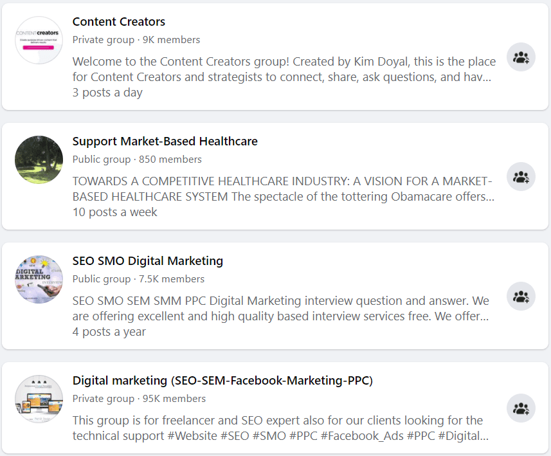Screen dimensions: 551x456
Task: Open the Digital marketing group profile image
Action: click(39, 399)
